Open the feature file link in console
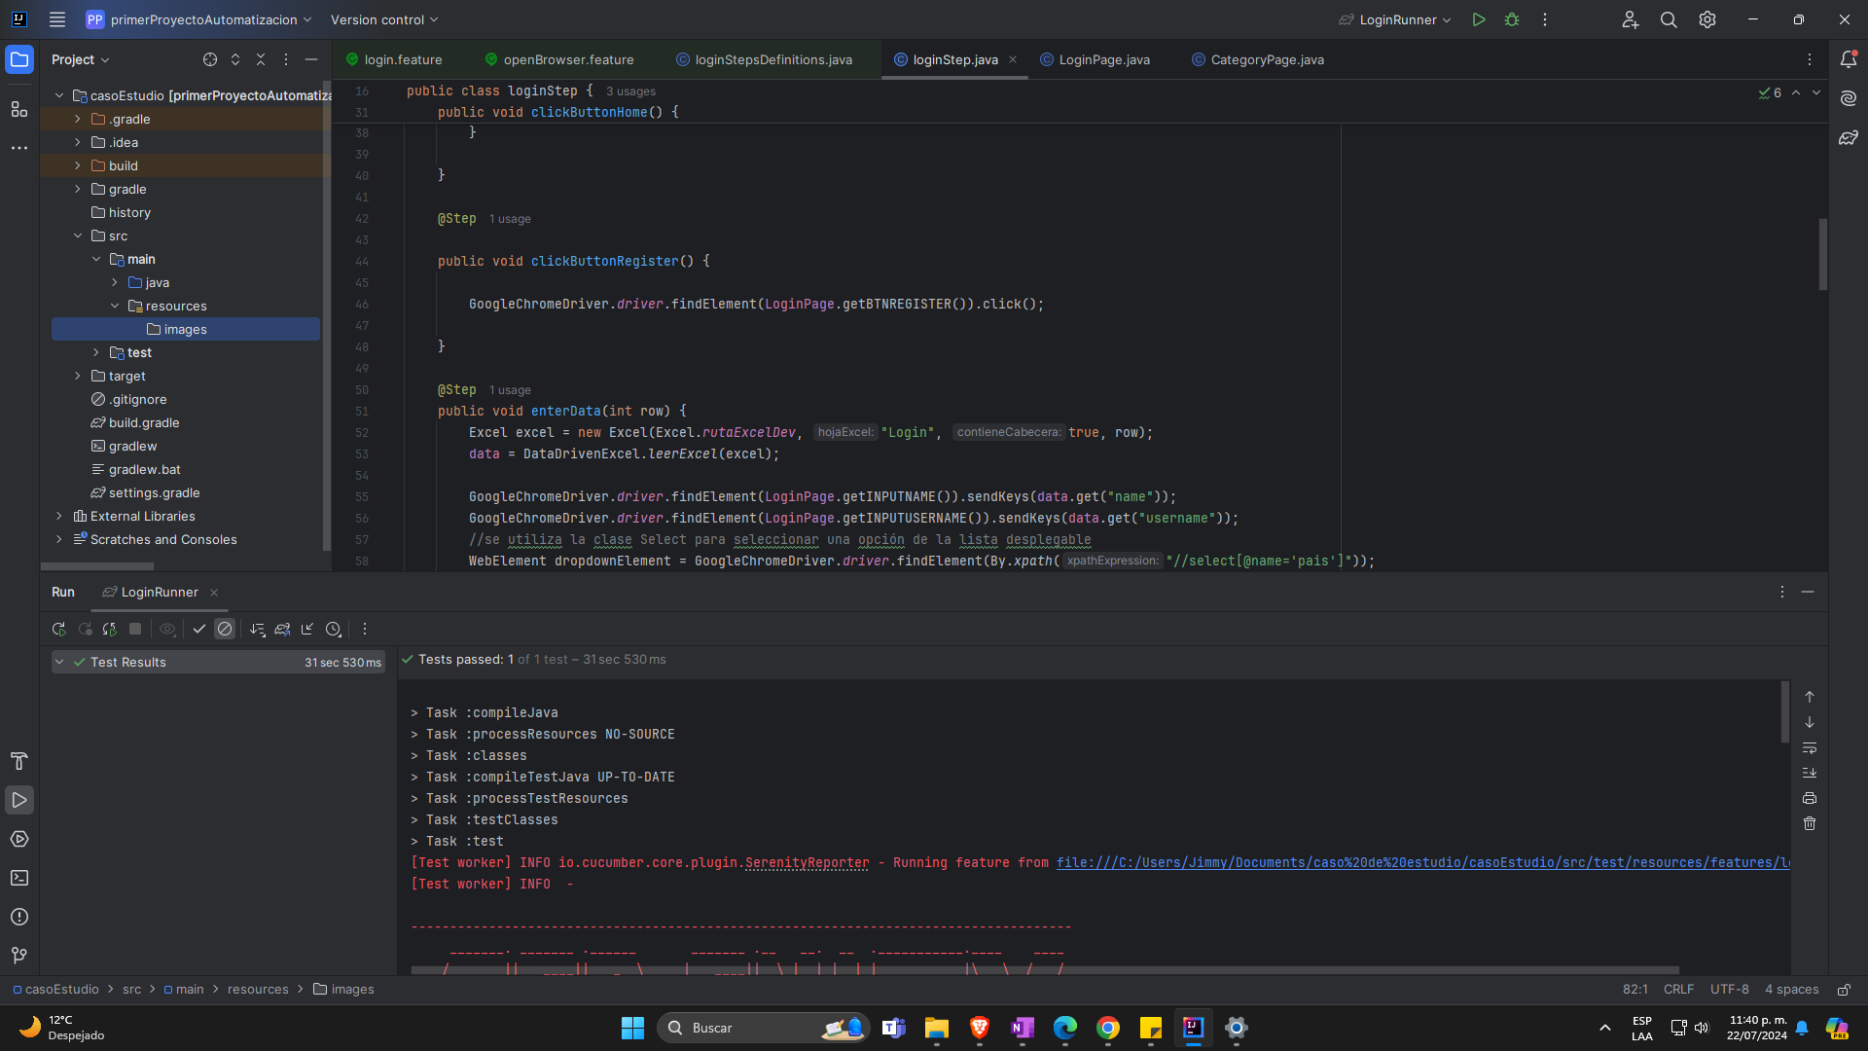The width and height of the screenshot is (1868, 1051). pos(1420,862)
